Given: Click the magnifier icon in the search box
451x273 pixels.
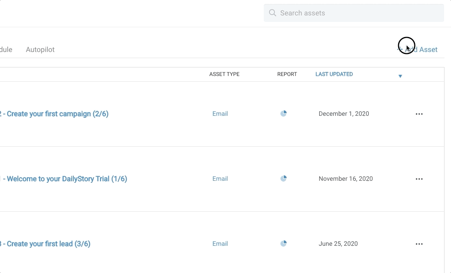Looking at the screenshot, I should [272, 13].
